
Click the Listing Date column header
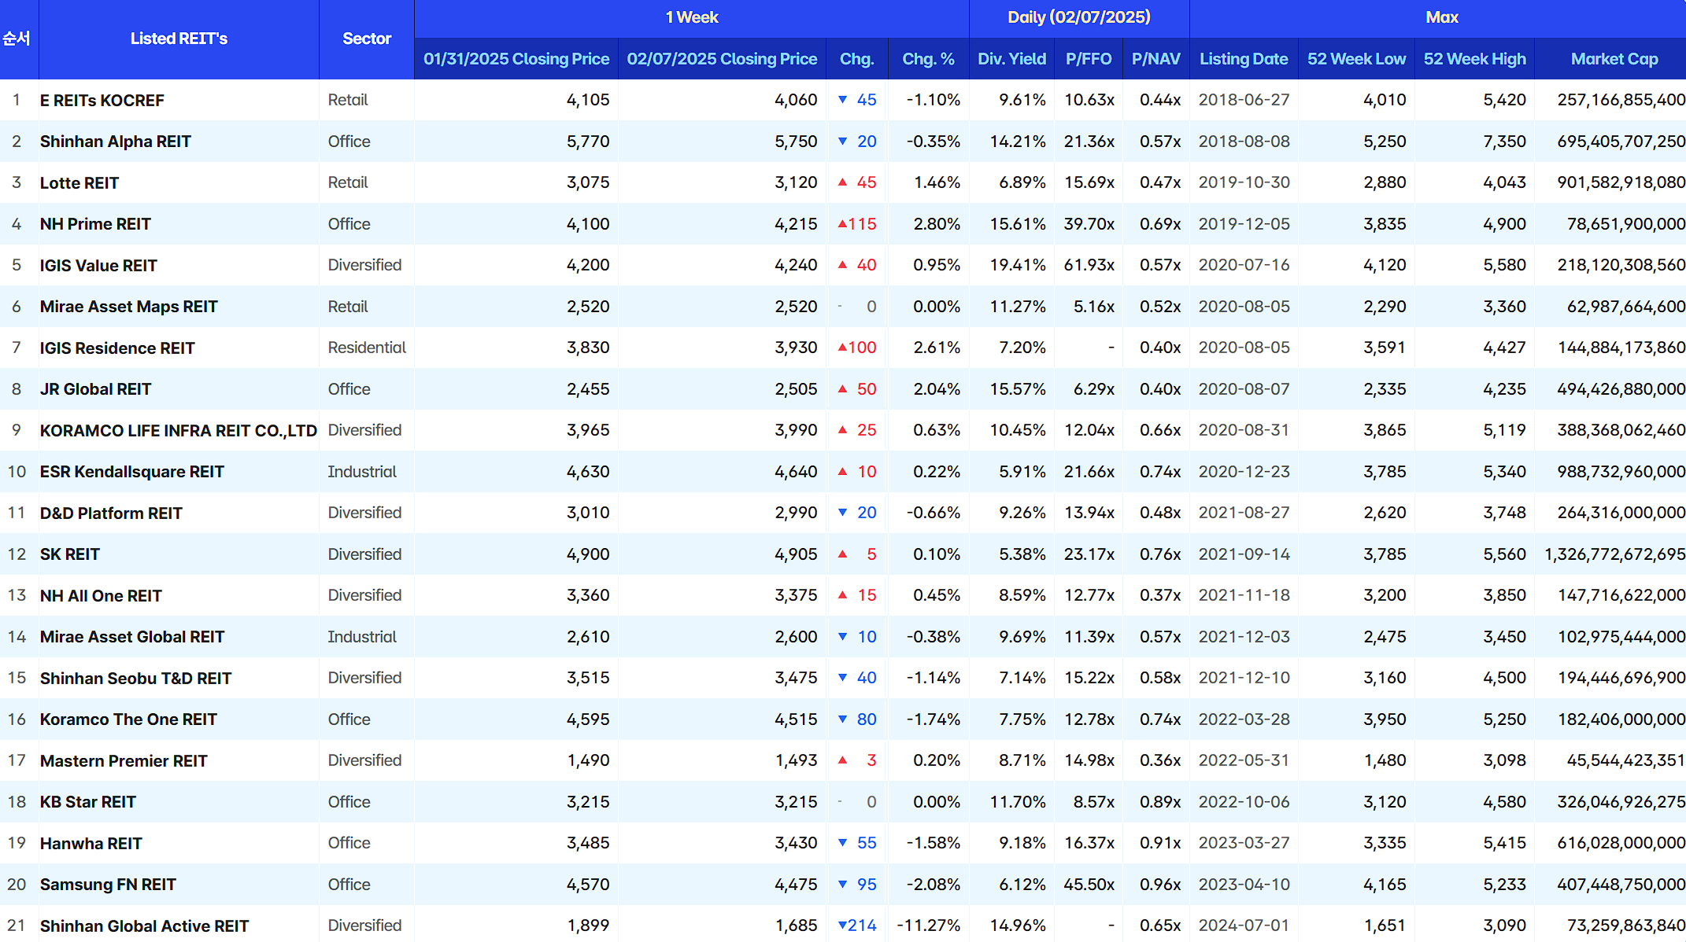click(1244, 59)
